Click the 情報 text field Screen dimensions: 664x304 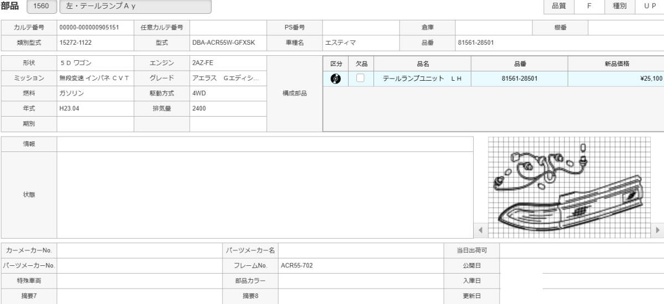coord(265,144)
